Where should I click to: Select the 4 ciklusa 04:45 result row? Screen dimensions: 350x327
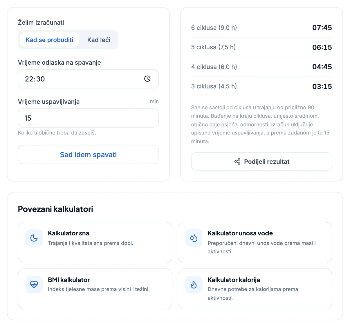(261, 67)
